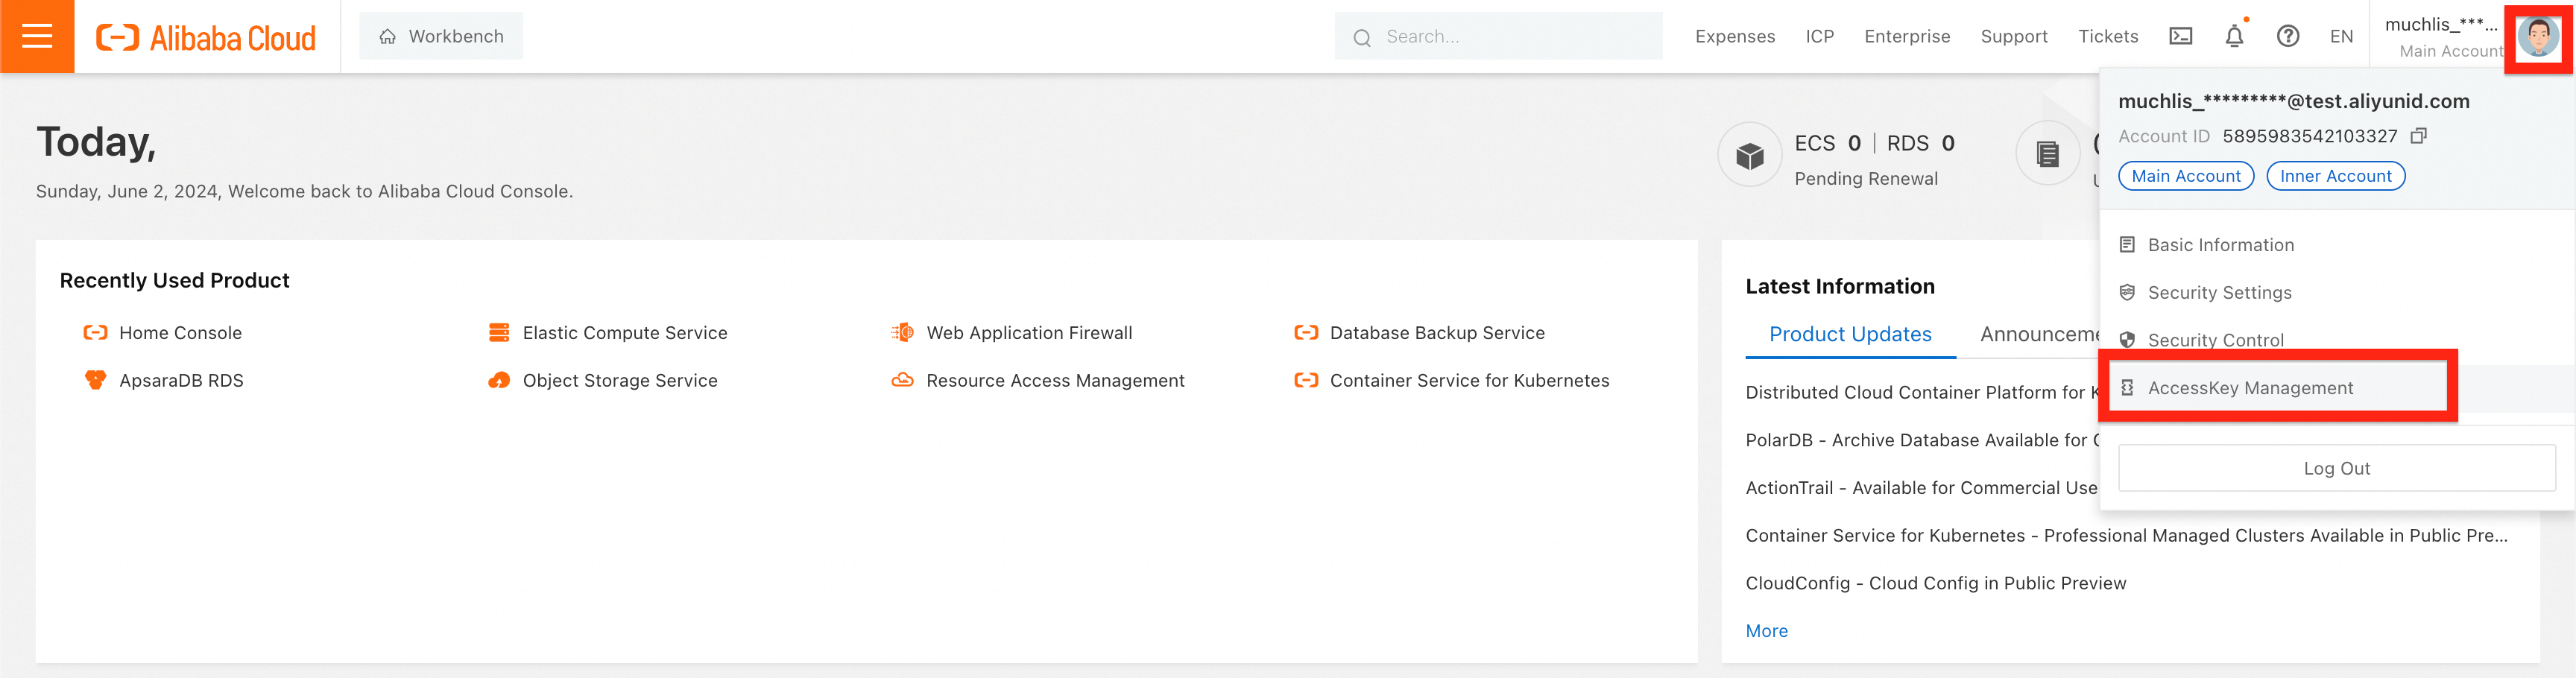Open Web Application Firewall
Image resolution: width=2576 pixels, height=678 pixels.
click(x=1029, y=333)
